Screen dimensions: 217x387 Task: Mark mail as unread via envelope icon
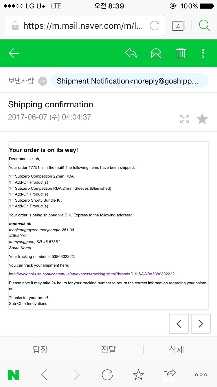[x=156, y=53]
